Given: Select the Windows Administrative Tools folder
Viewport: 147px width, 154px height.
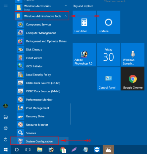Looking at the screenshot, I should click(x=42, y=16).
